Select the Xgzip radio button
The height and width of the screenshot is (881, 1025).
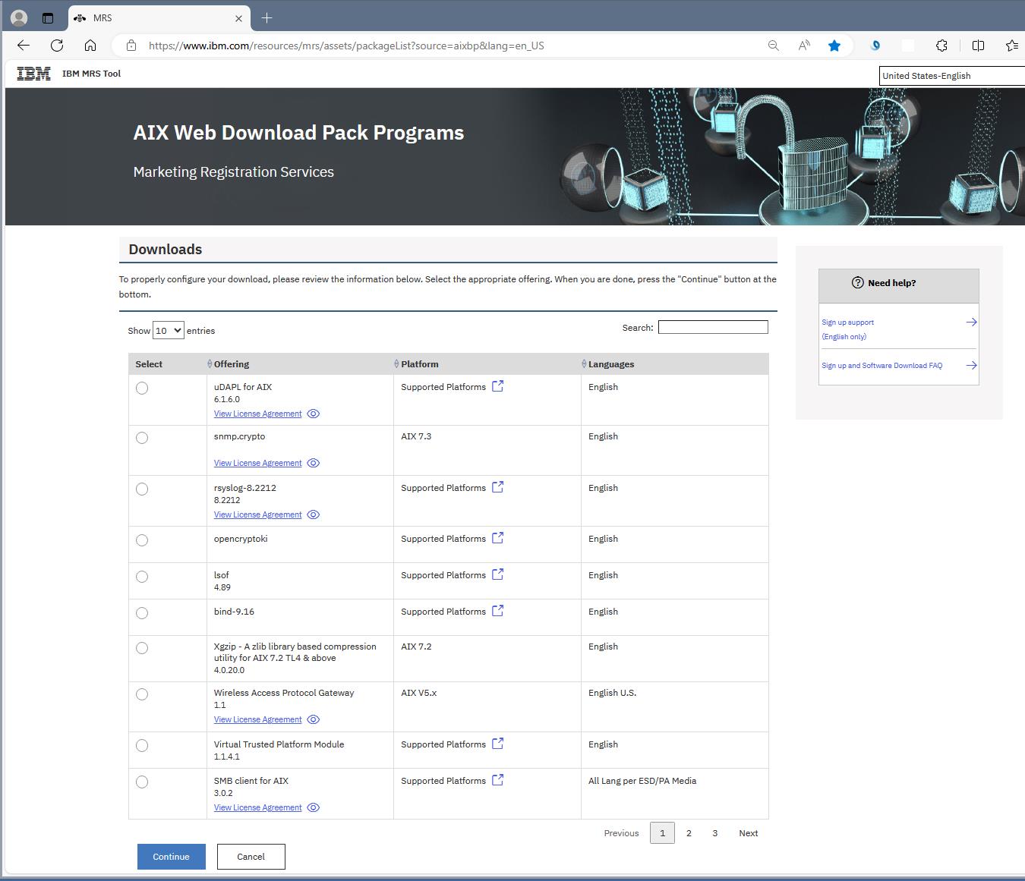click(142, 648)
